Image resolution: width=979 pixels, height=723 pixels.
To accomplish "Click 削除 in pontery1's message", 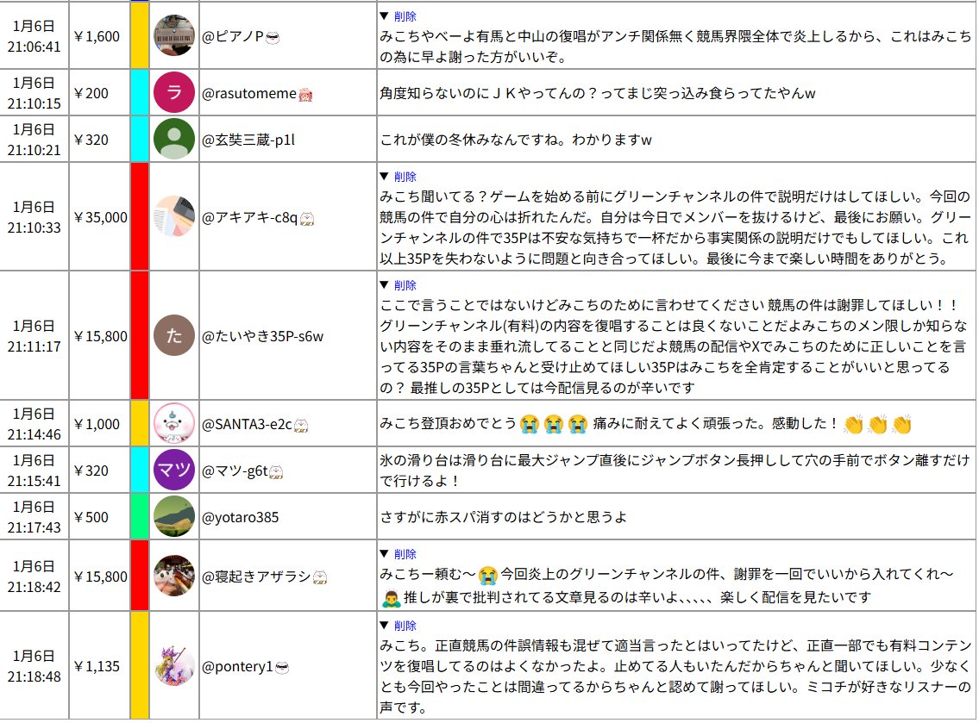I will tap(405, 626).
